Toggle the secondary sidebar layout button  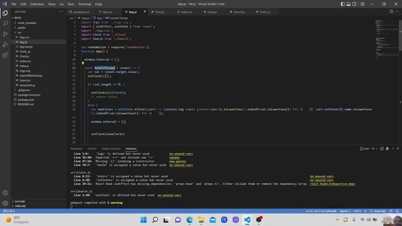354,4
